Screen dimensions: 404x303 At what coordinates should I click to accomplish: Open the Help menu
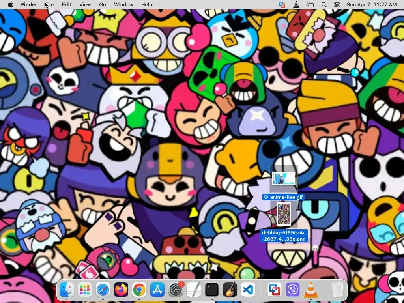point(147,5)
